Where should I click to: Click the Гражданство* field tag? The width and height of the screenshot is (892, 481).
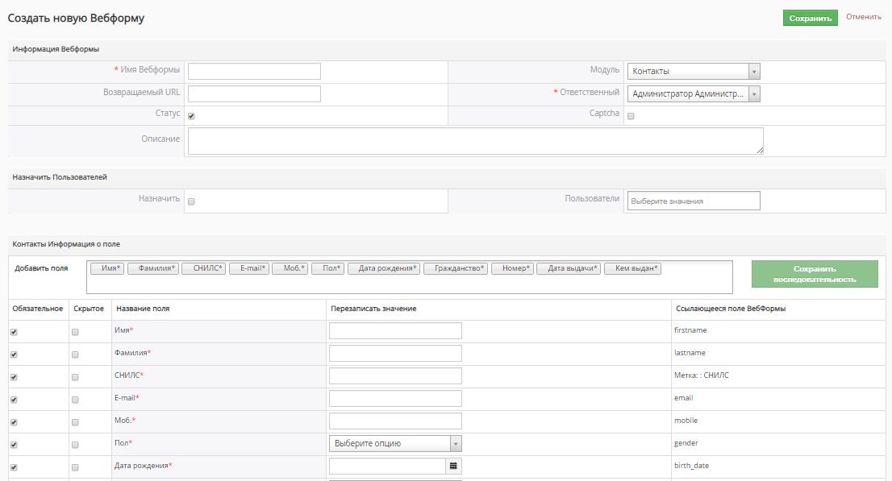coord(455,268)
